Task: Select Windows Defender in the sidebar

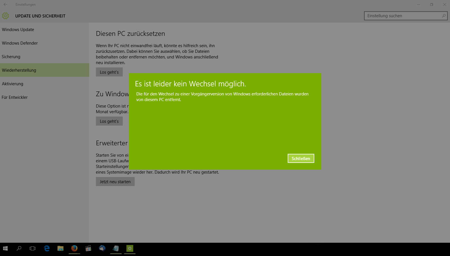Action: point(44,43)
